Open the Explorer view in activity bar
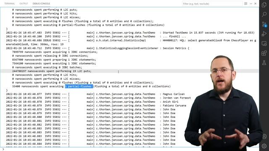Screen dimensions: 269x151 click(x=264, y=5)
